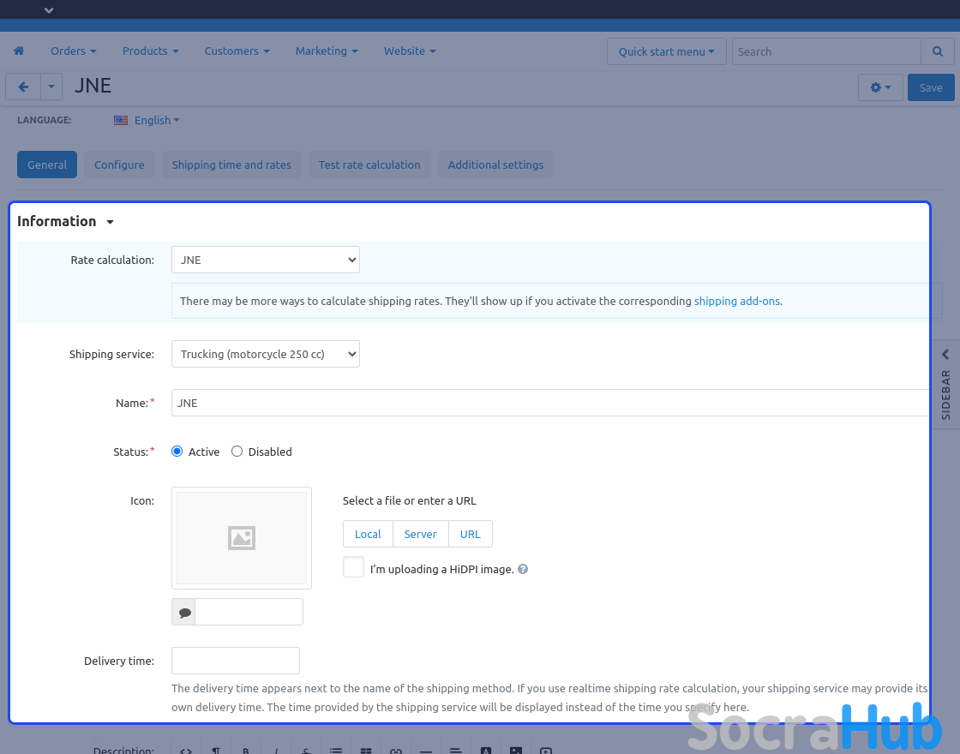Click the blue Save button

coord(930,87)
